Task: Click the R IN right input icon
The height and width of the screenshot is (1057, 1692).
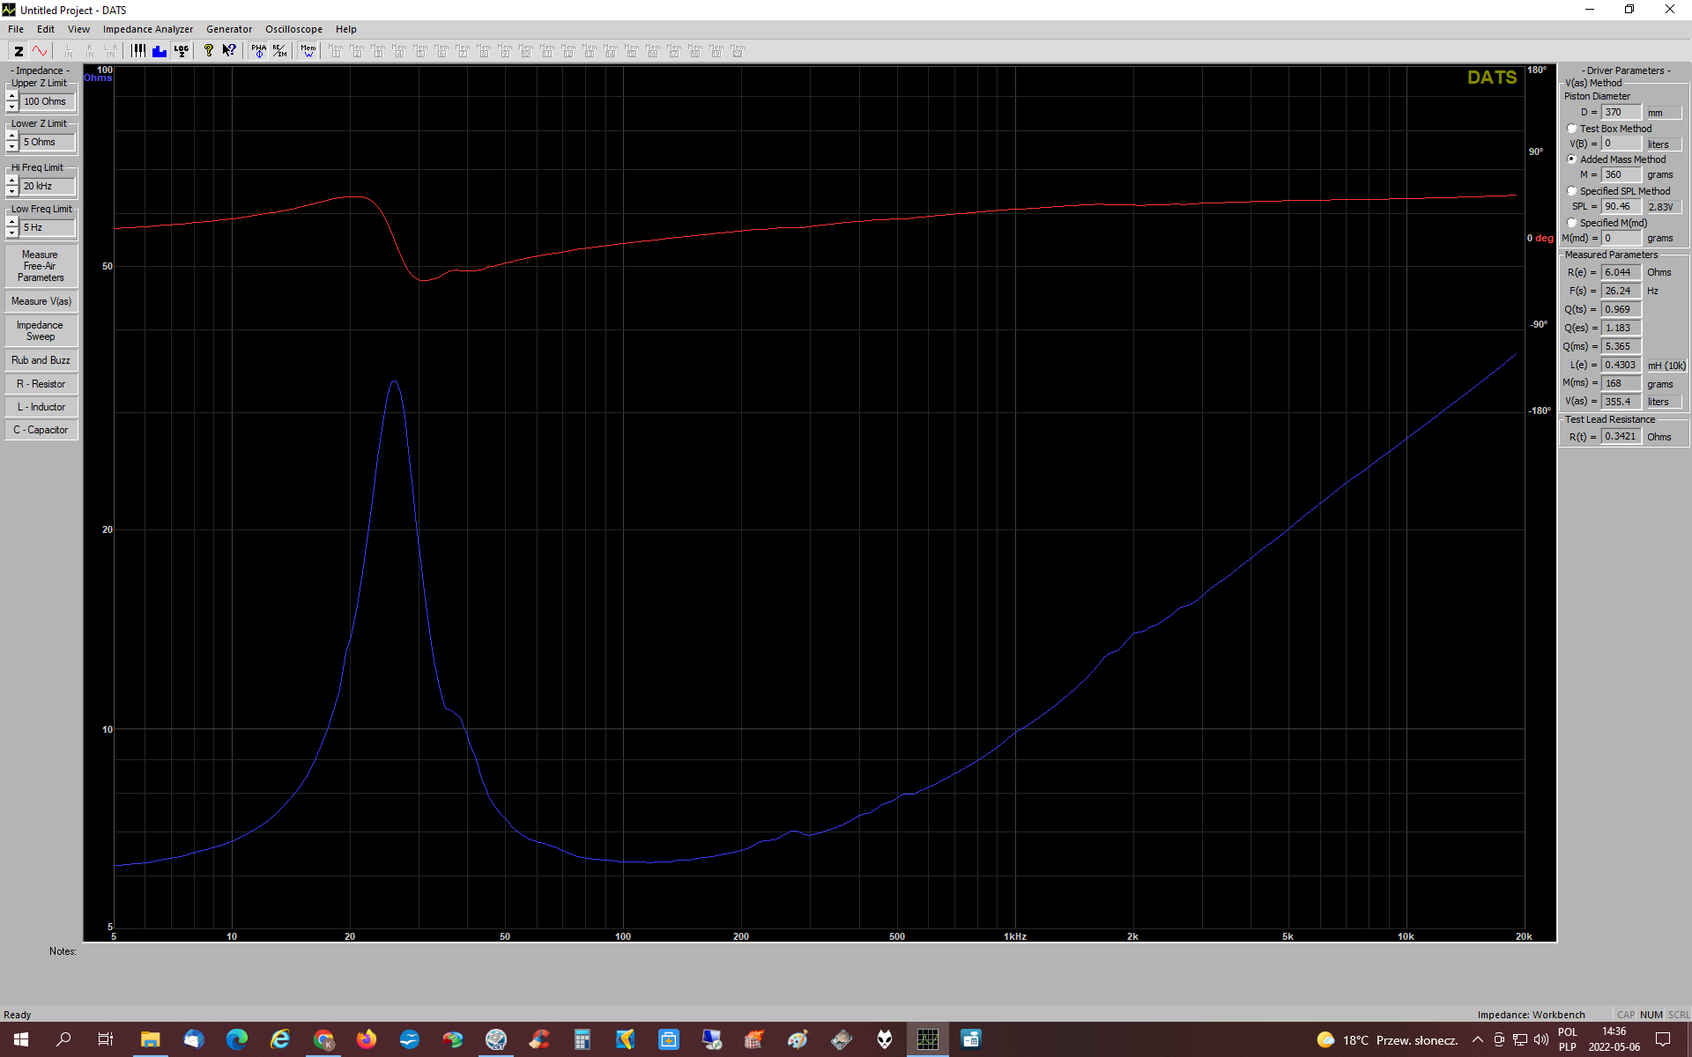Action: [89, 51]
